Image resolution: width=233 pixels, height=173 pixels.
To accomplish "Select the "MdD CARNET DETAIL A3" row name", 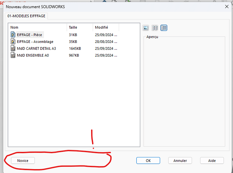I will 36,48.
